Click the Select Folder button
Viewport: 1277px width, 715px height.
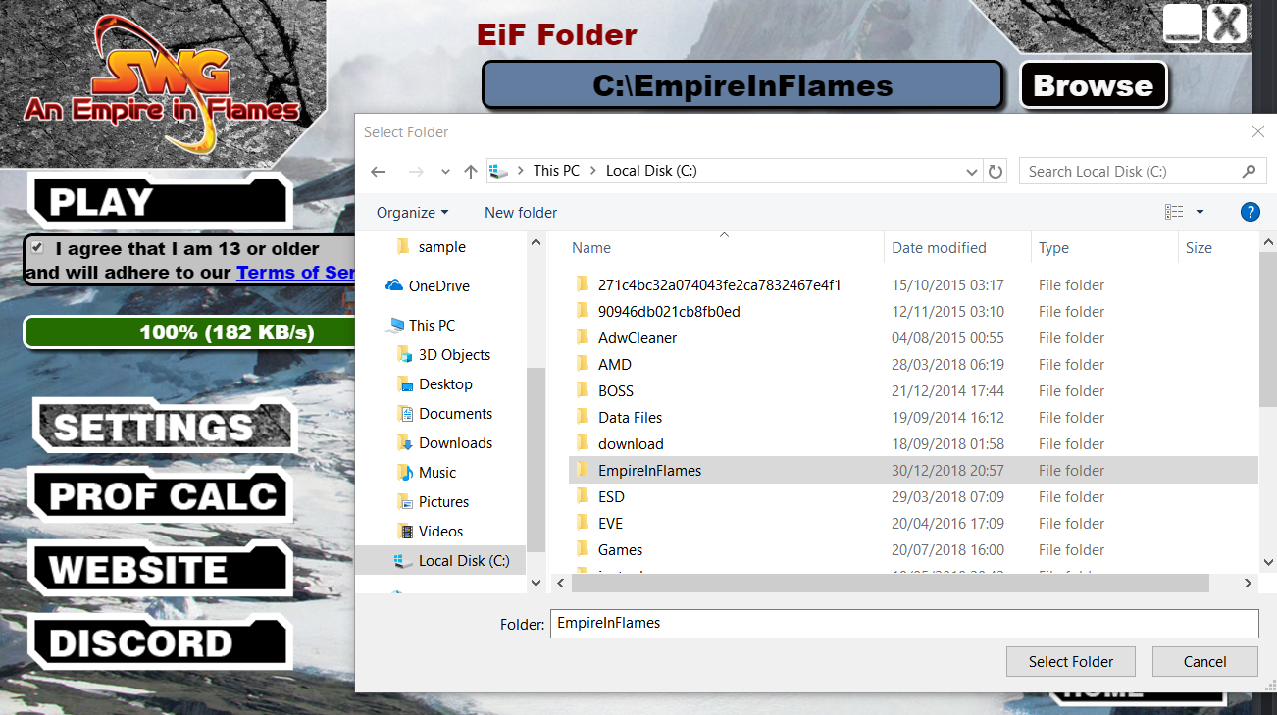[x=1071, y=662]
